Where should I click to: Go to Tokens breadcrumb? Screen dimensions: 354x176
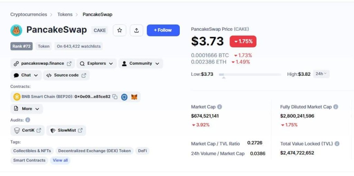(x=65, y=15)
